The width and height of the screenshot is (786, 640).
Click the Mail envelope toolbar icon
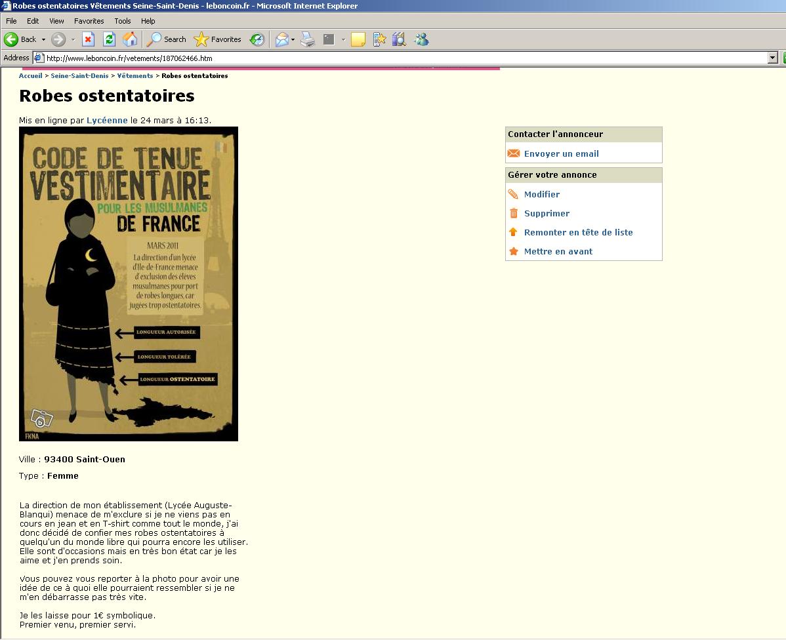(x=282, y=39)
